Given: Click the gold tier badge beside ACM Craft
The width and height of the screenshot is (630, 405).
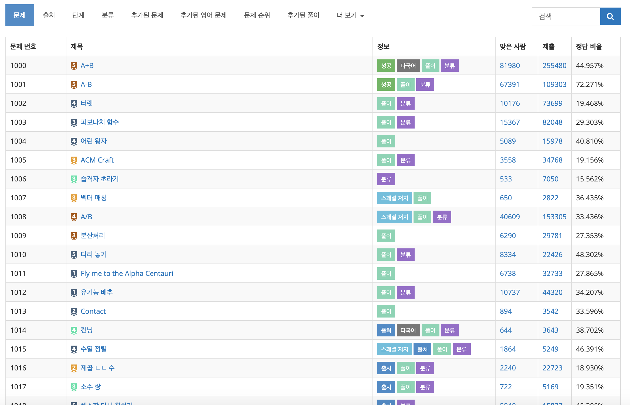Looking at the screenshot, I should [x=74, y=160].
